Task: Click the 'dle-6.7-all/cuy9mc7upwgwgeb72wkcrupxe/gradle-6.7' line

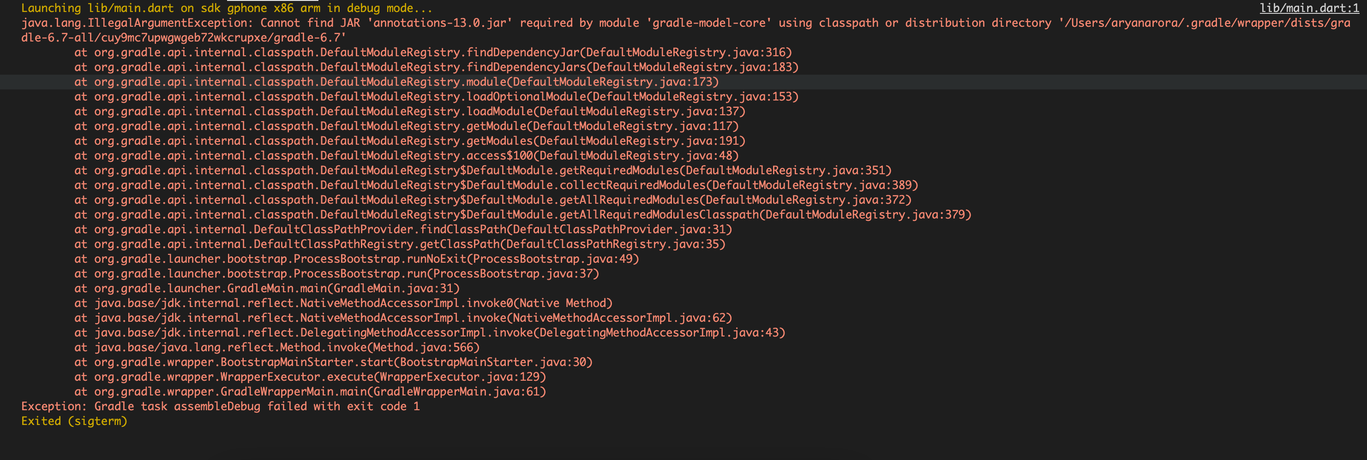Action: pos(184,38)
